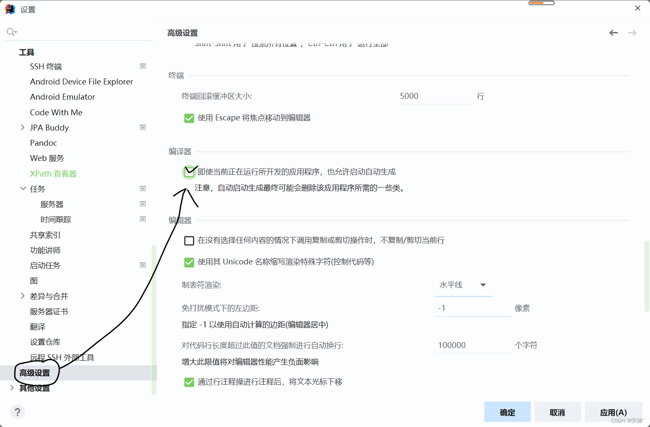Click the settings search magnifier icon
The width and height of the screenshot is (650, 427).
(x=11, y=31)
